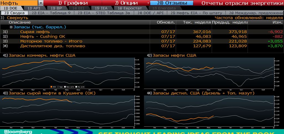Screen dimensions: 284x134
Task: Open chart 44) Запасы дистил. США
Action: pos(201,93)
